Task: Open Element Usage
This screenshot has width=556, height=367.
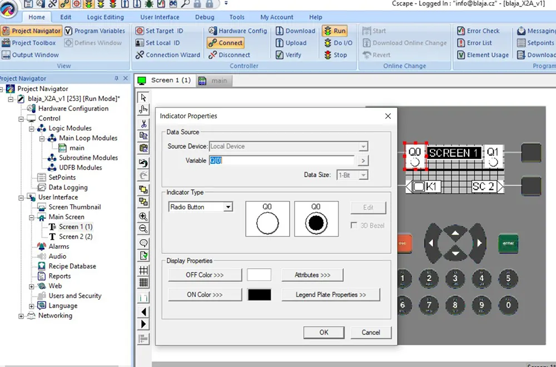Action: [x=483, y=55]
